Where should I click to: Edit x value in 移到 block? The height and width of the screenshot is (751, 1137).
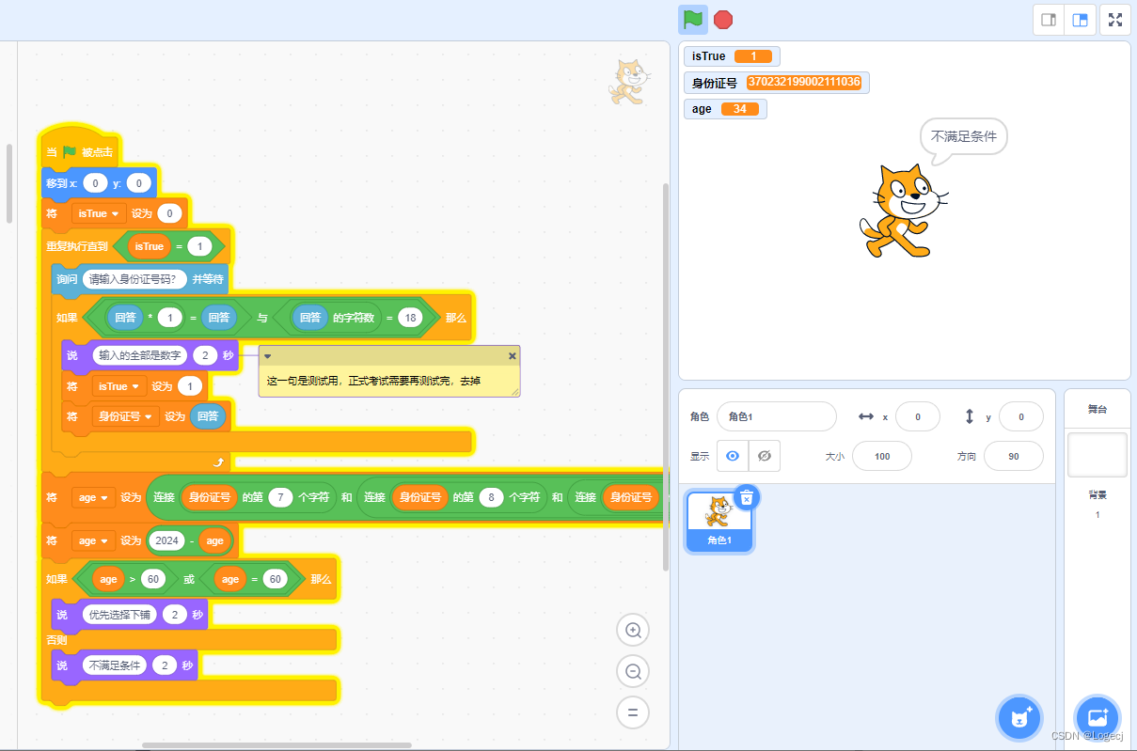click(95, 183)
